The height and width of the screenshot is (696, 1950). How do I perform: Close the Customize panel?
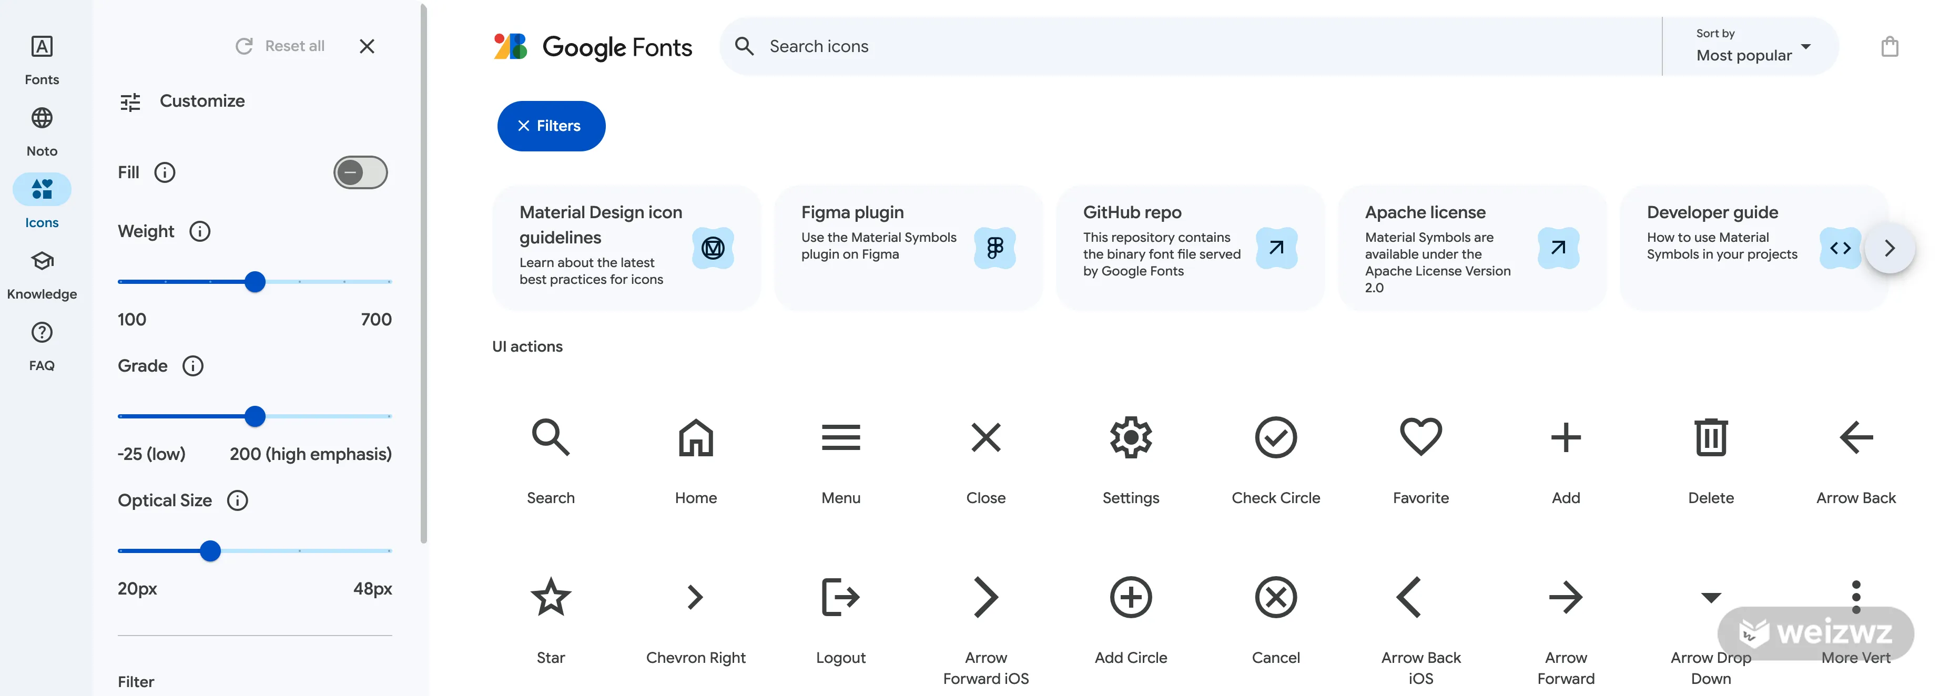367,46
